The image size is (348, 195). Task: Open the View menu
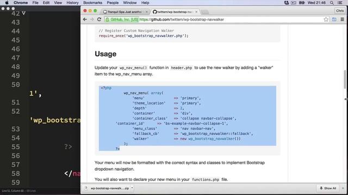pyautogui.click(x=58, y=3)
